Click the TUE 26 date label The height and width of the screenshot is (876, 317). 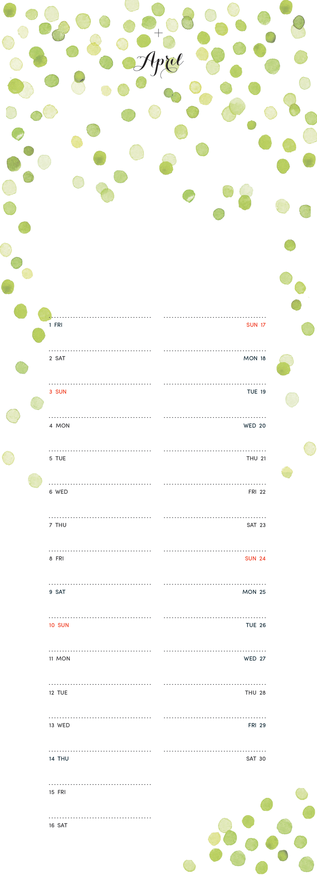(x=256, y=625)
